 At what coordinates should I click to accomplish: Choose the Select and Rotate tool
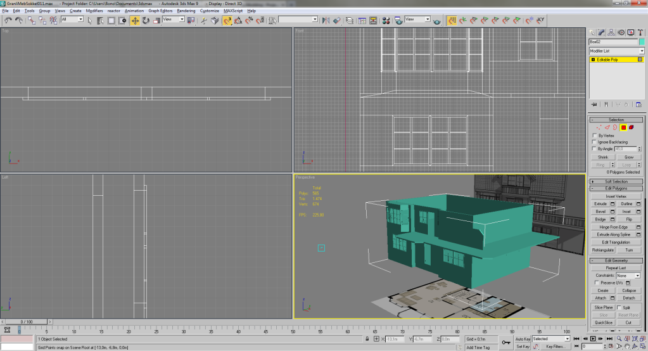coord(146,20)
